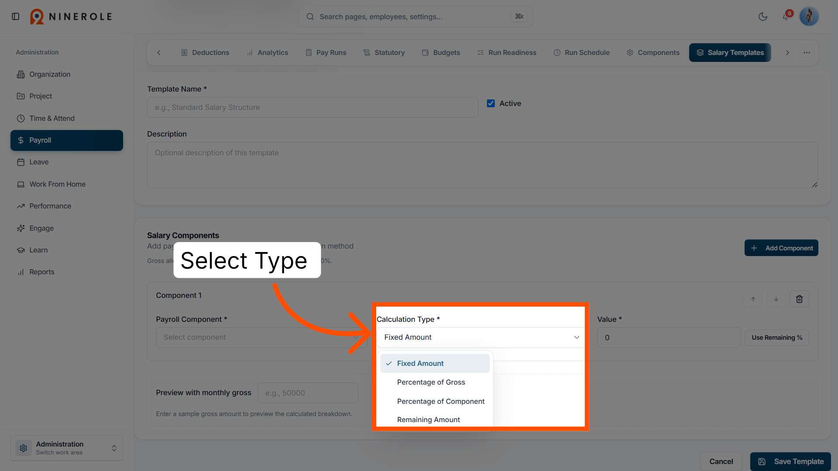This screenshot has width=838, height=471.
Task: Open the more options ellipsis menu
Action: (x=807, y=53)
